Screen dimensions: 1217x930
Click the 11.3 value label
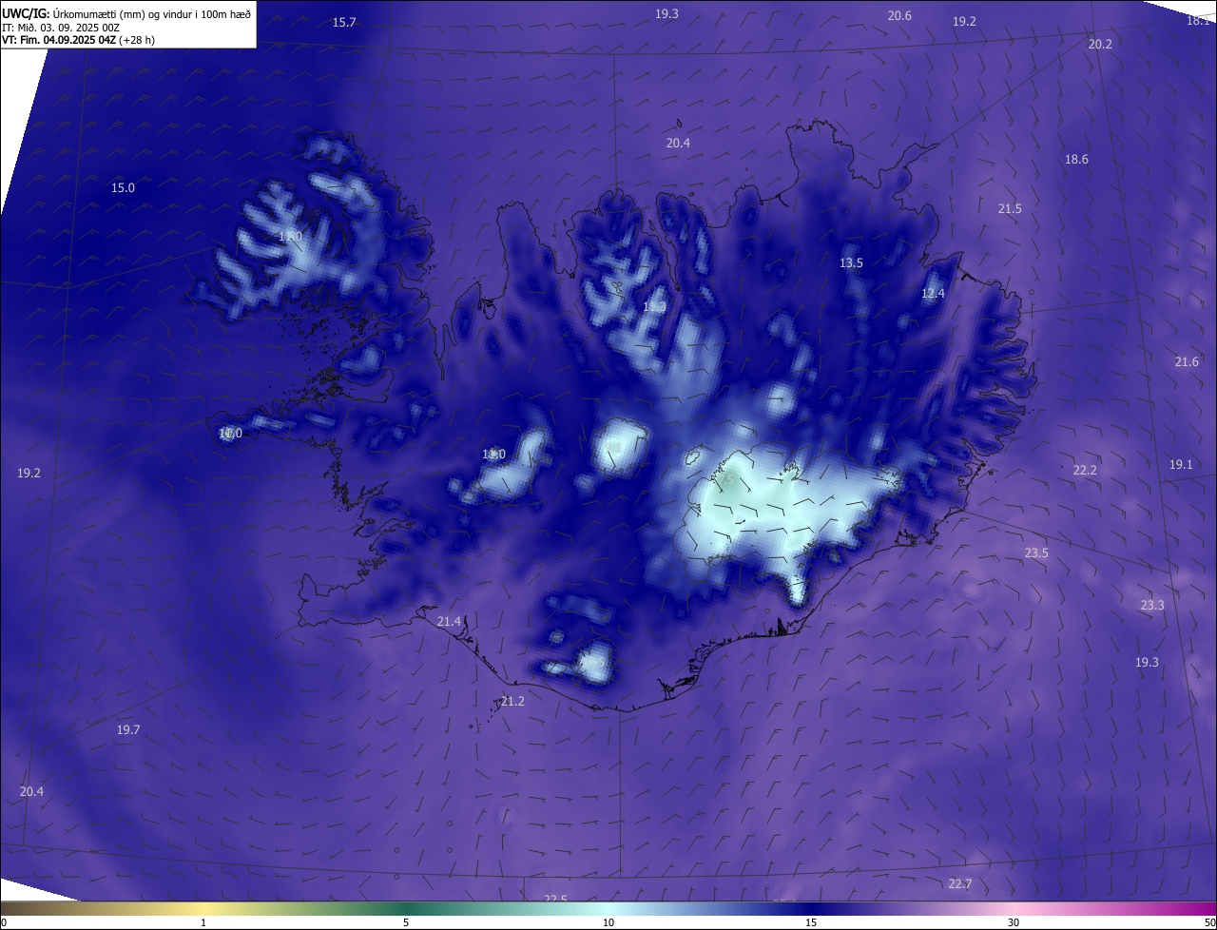(x=654, y=306)
